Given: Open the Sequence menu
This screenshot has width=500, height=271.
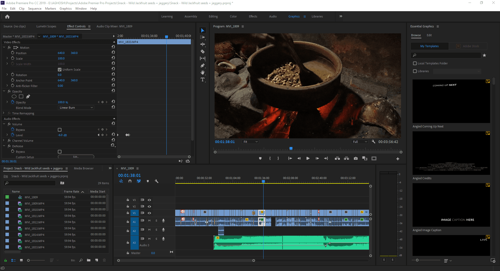Looking at the screenshot, I should 35,8.
